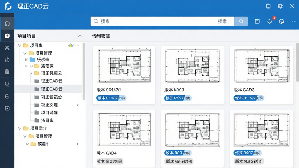Image resolution: width=299 pixels, height=168 pixels.
Task: Click the settings gear in title bar
Action: click(280, 6)
